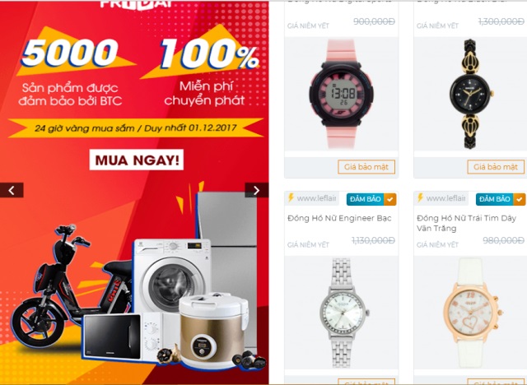Select the silver Engineer watch image
This screenshot has width=527, height=385.
point(341,313)
